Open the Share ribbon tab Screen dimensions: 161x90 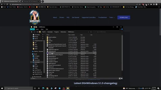click(42, 29)
